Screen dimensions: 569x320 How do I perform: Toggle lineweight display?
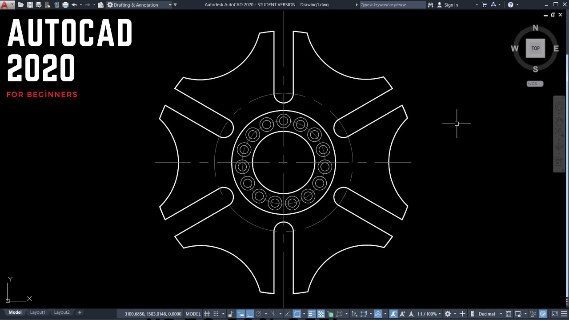coord(311,314)
